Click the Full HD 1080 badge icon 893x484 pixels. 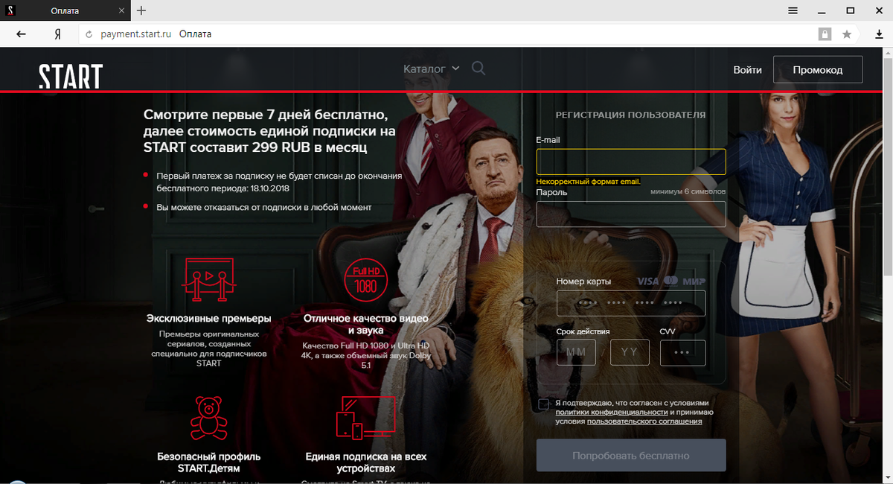[x=365, y=278]
